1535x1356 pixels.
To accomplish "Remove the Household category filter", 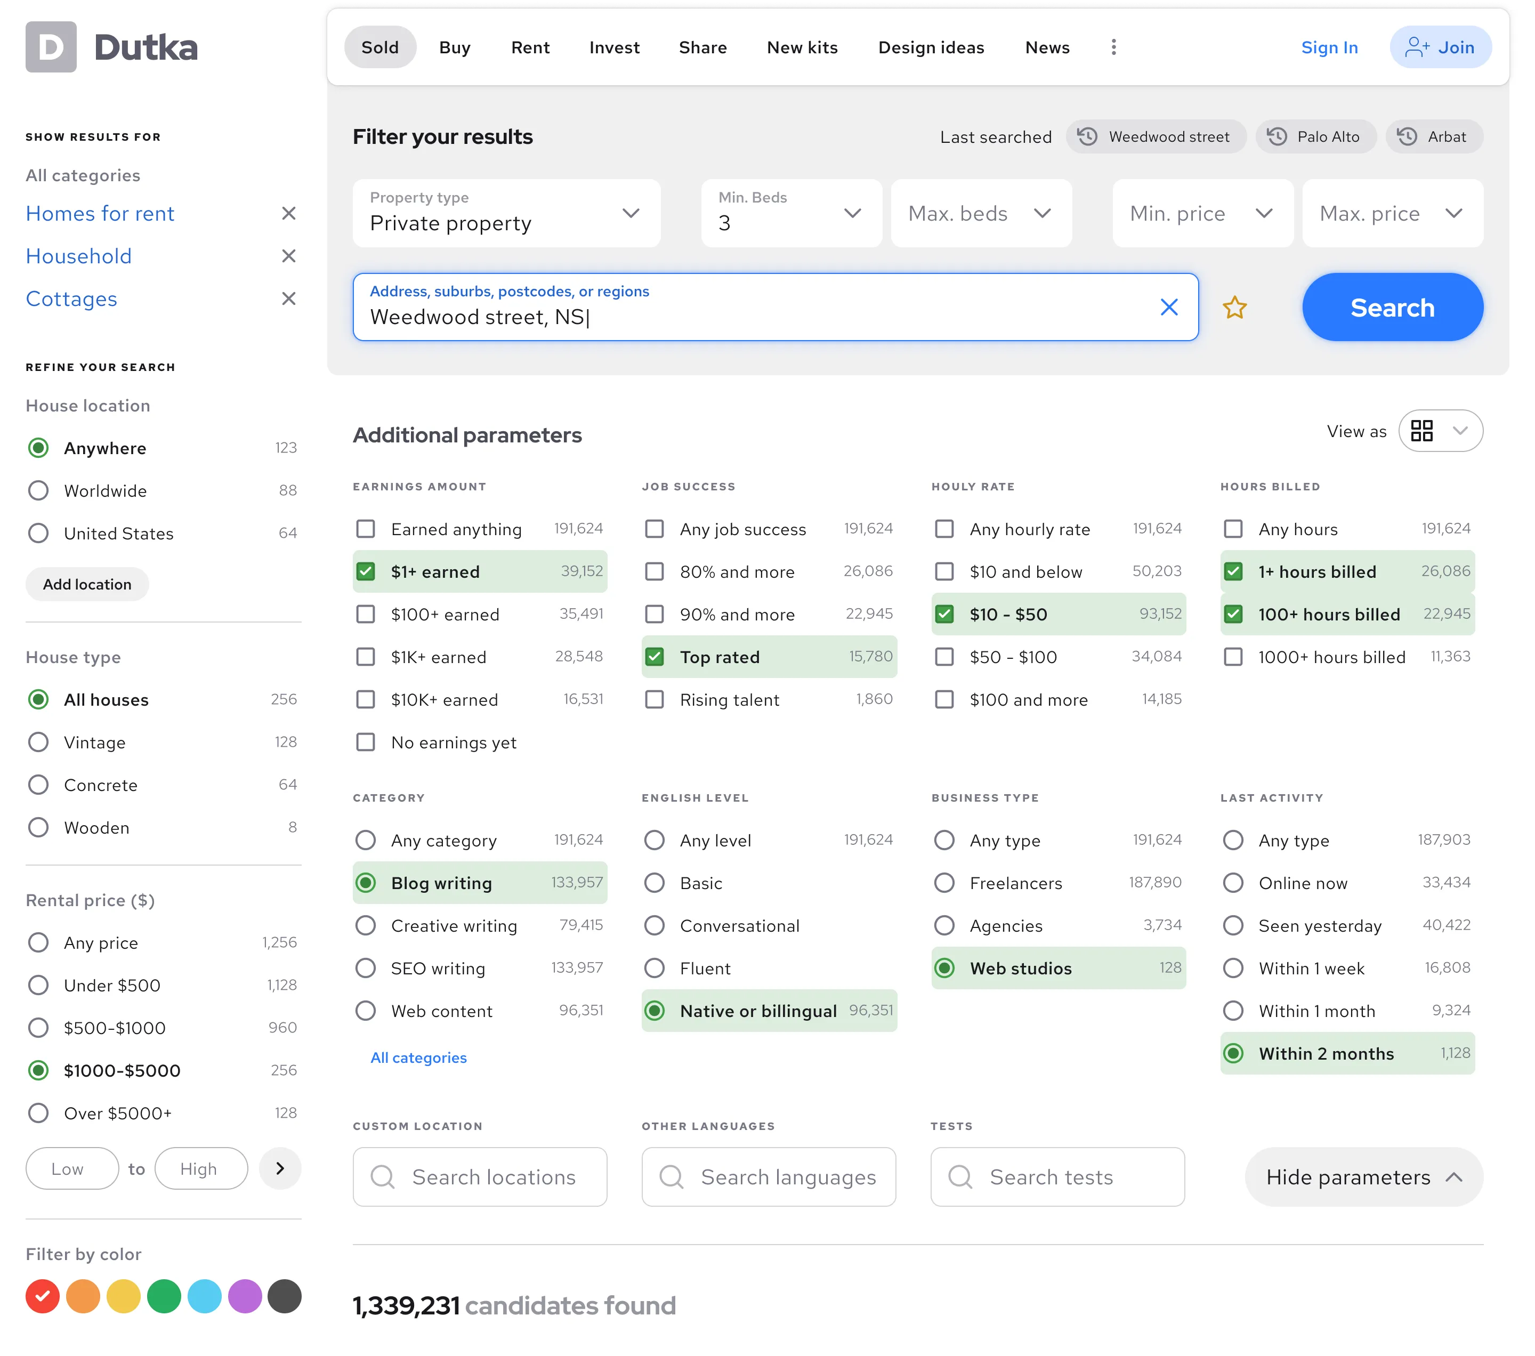I will (288, 256).
